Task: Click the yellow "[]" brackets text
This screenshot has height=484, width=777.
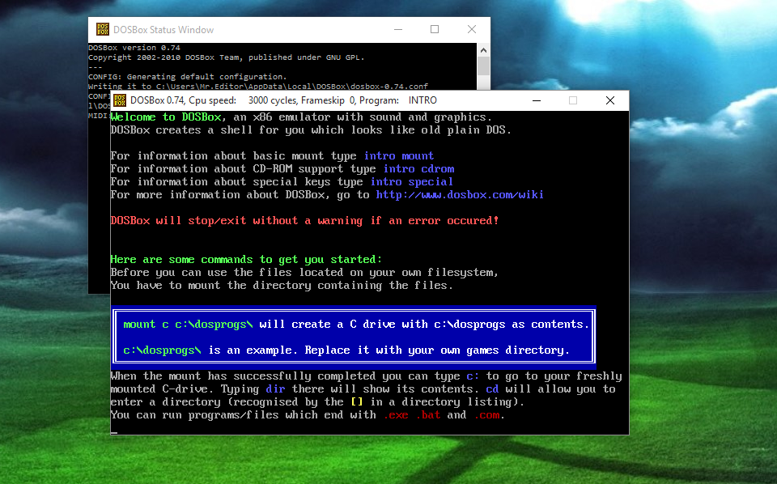Action: [x=357, y=401]
